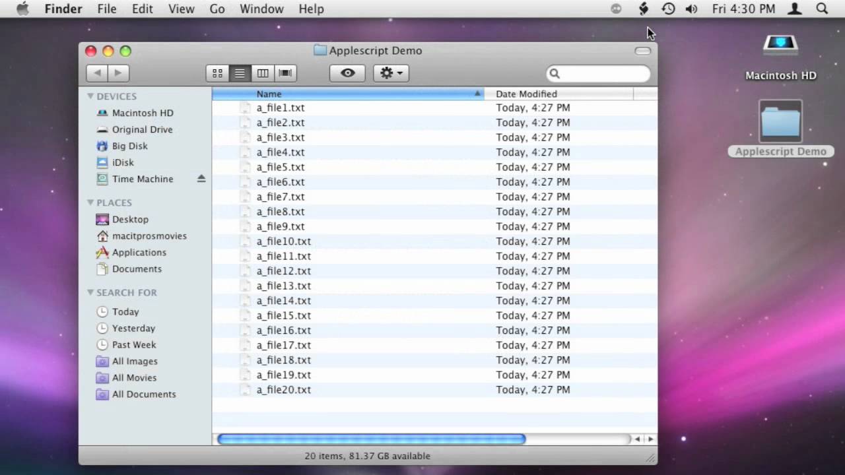The height and width of the screenshot is (475, 845).
Task: Click the a_file17.txt file icon
Action: coord(246,345)
